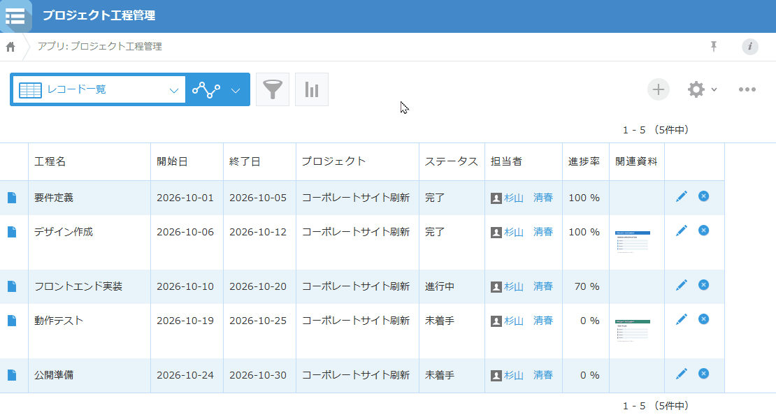This screenshot has width=776, height=417.
Task: Open 杉山 清春 user link in デザイン作成 row
Action: point(528,232)
